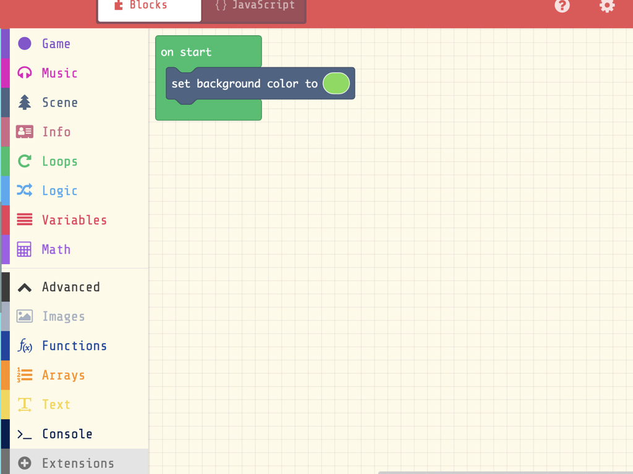
Task: Select the 'set background color to' block
Action: point(244,84)
